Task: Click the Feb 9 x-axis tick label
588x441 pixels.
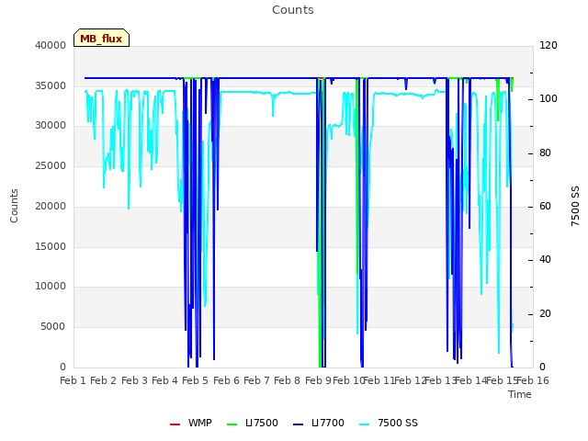Action: [318, 380]
